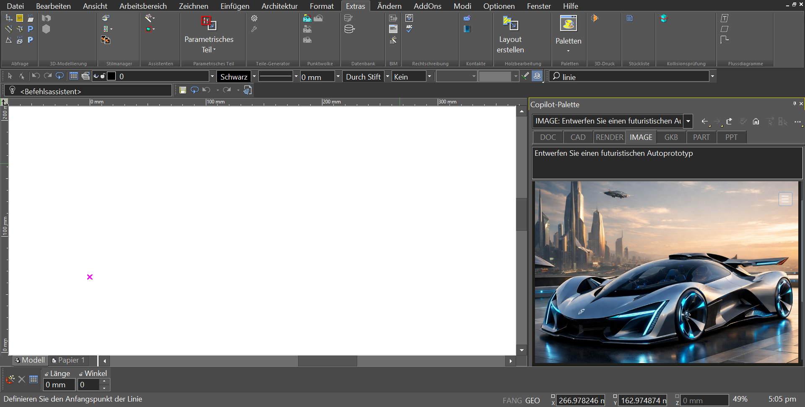Click the linie search field

tap(629, 77)
